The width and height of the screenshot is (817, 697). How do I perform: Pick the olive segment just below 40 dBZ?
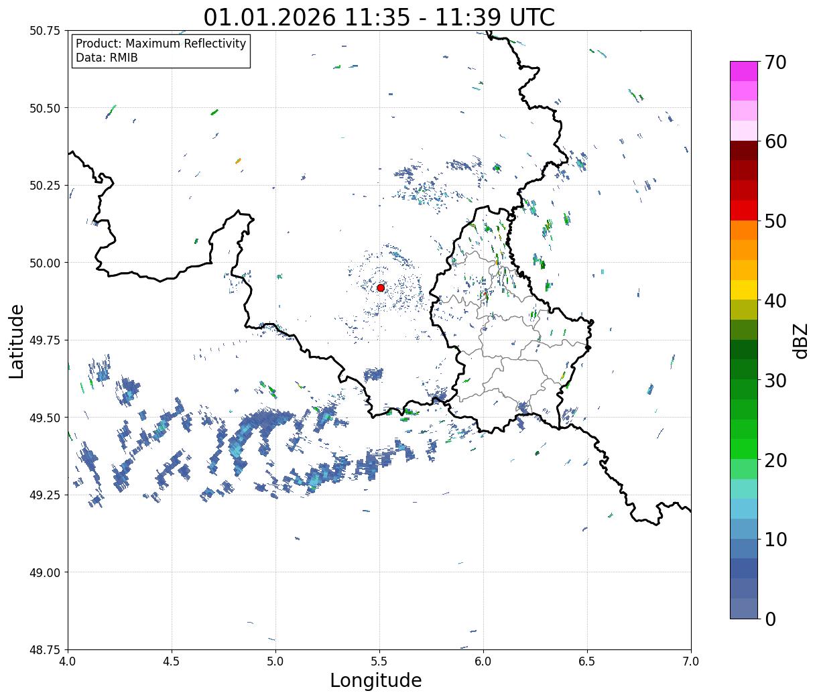point(743,310)
